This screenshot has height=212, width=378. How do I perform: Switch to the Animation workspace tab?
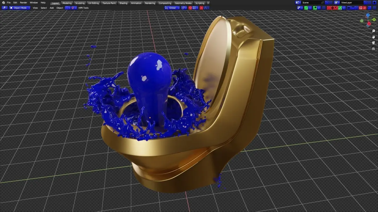point(136,3)
